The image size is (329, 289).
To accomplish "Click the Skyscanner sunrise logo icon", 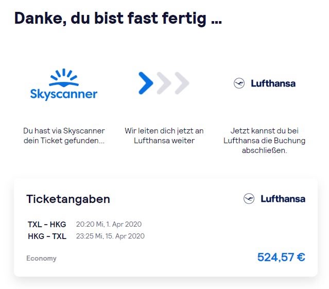I will point(64,78).
